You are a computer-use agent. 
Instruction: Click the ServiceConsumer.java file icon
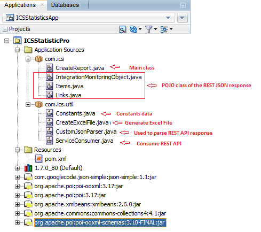(x=49, y=141)
